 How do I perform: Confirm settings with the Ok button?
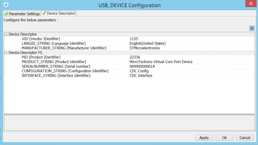224,138
